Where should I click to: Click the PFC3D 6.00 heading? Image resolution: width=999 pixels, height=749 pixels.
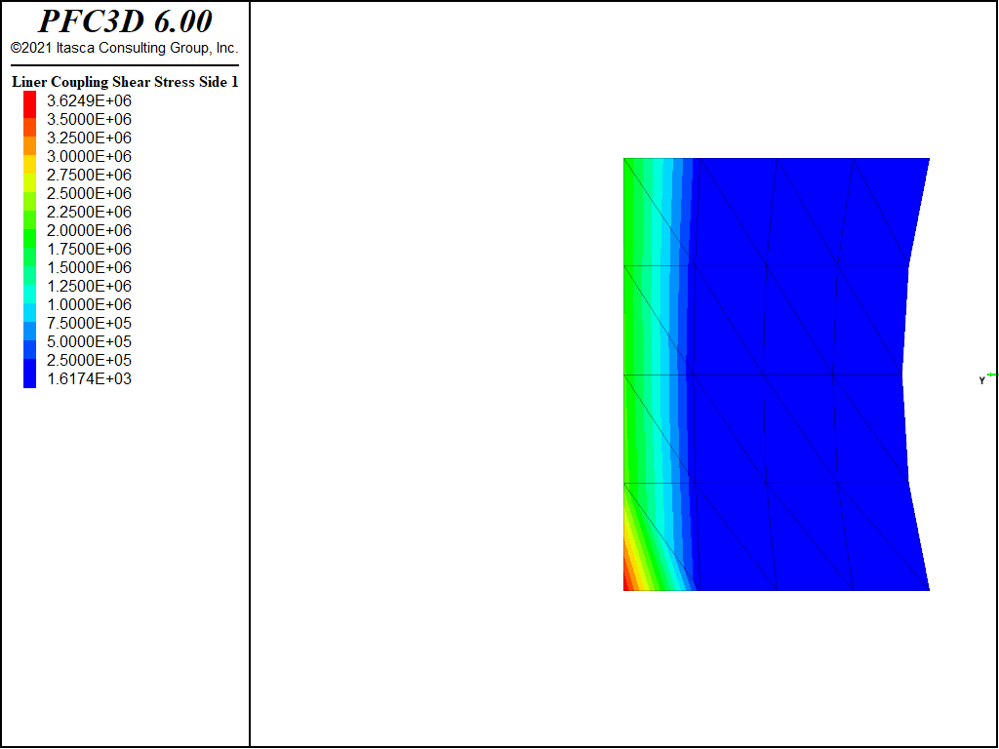point(125,21)
